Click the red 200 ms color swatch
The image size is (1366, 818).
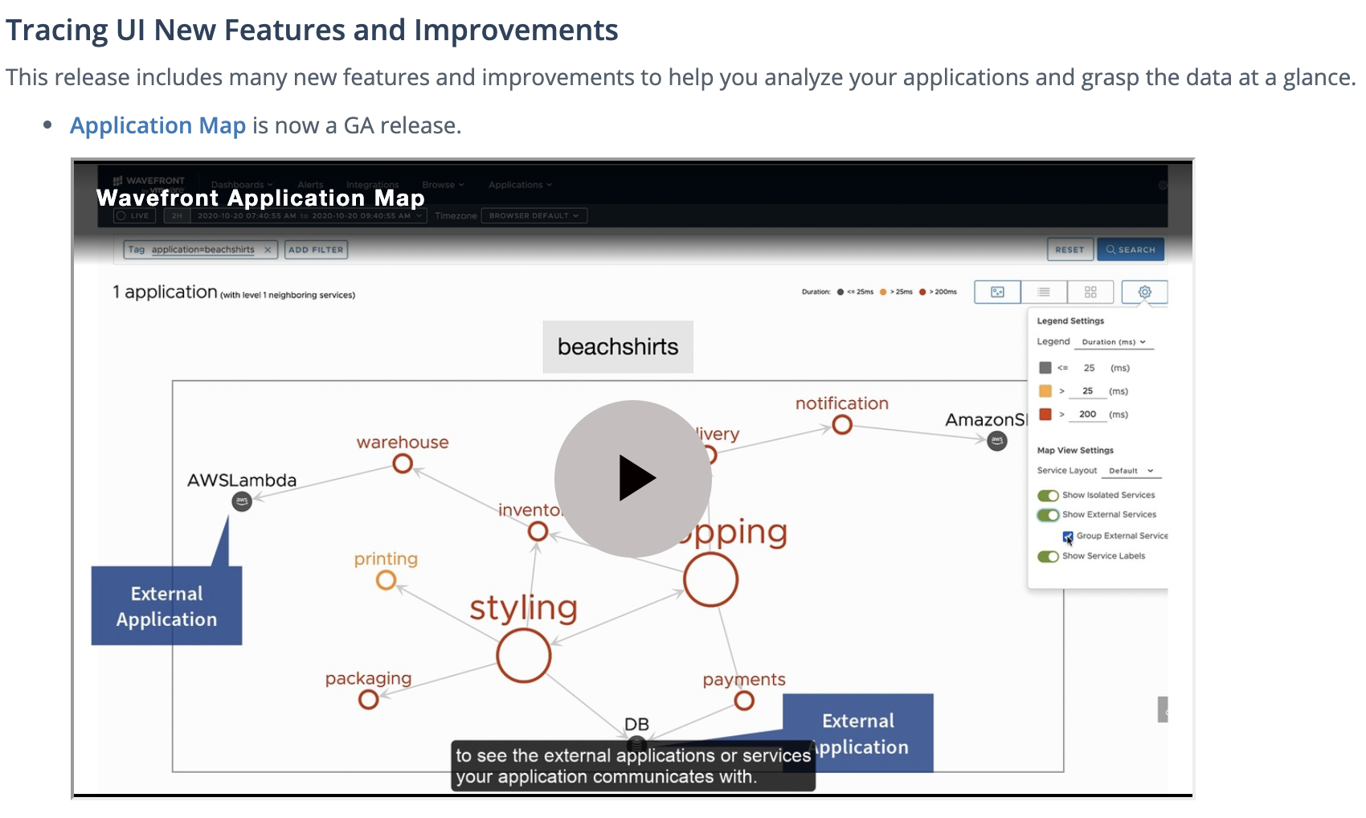click(1045, 415)
